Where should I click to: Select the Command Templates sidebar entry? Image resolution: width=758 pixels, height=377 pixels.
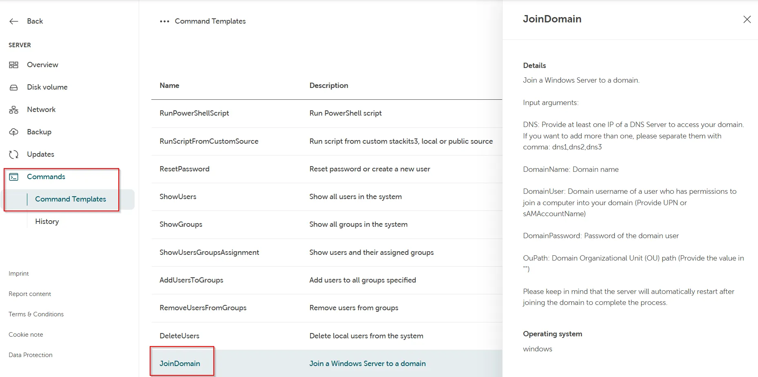point(70,199)
